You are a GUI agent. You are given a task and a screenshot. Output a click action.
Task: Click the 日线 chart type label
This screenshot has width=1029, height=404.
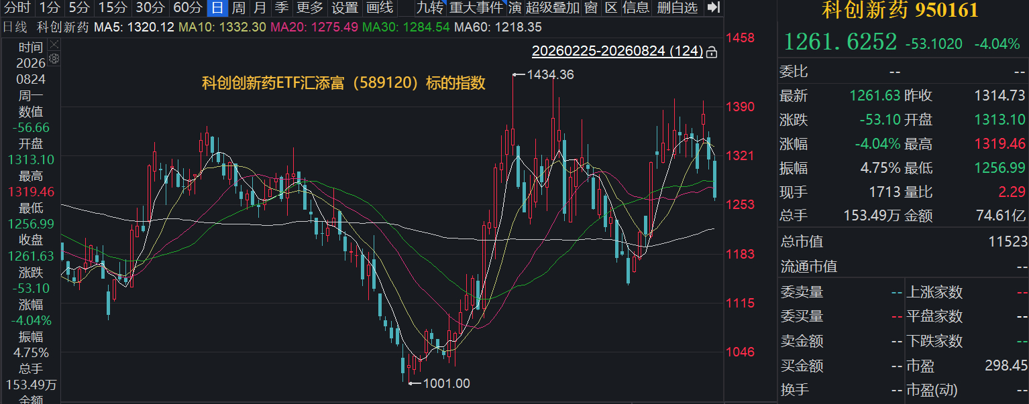click(15, 27)
